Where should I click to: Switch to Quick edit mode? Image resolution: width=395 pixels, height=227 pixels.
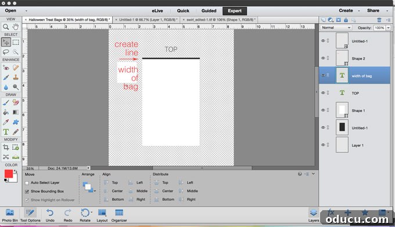tap(183, 11)
